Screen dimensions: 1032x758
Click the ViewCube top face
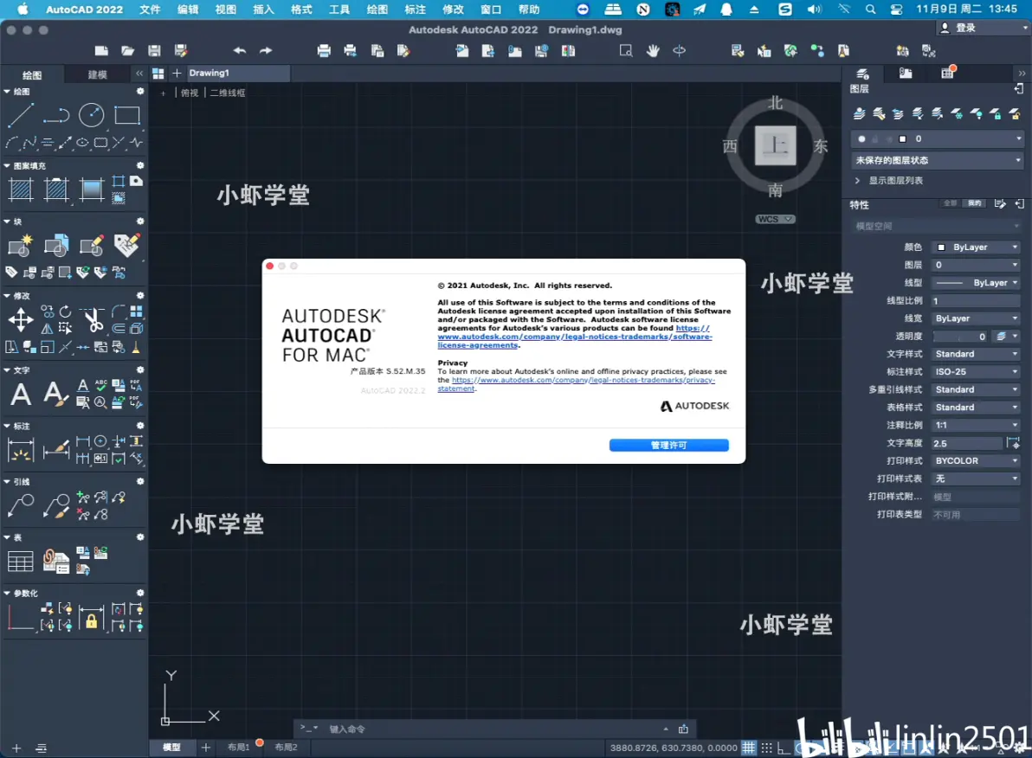776,145
